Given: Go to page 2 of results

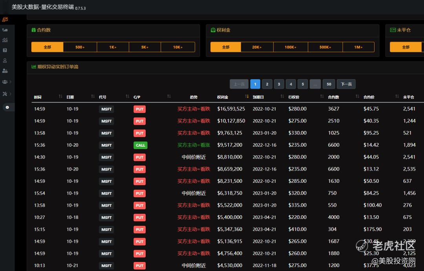Looking at the screenshot, I should coord(267,84).
